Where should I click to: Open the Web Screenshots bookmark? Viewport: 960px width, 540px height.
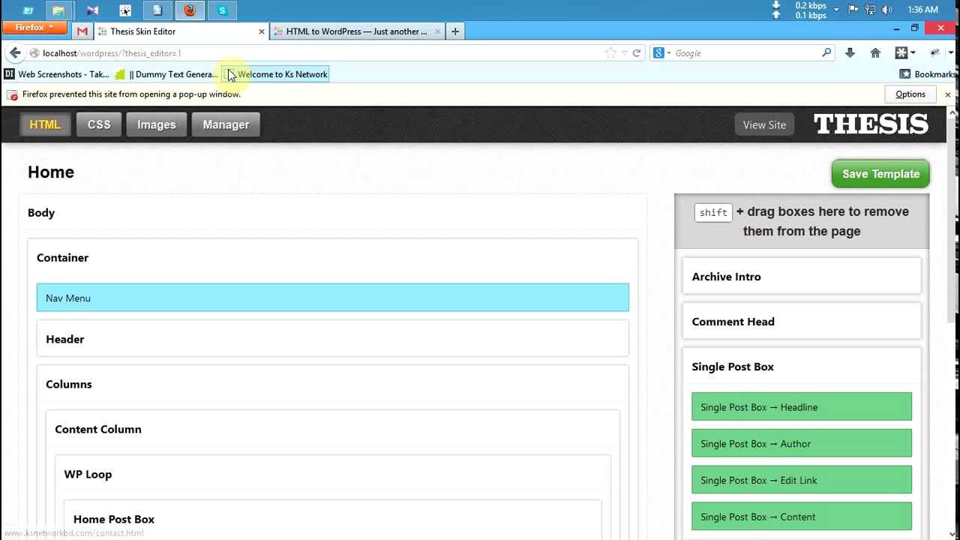point(57,74)
